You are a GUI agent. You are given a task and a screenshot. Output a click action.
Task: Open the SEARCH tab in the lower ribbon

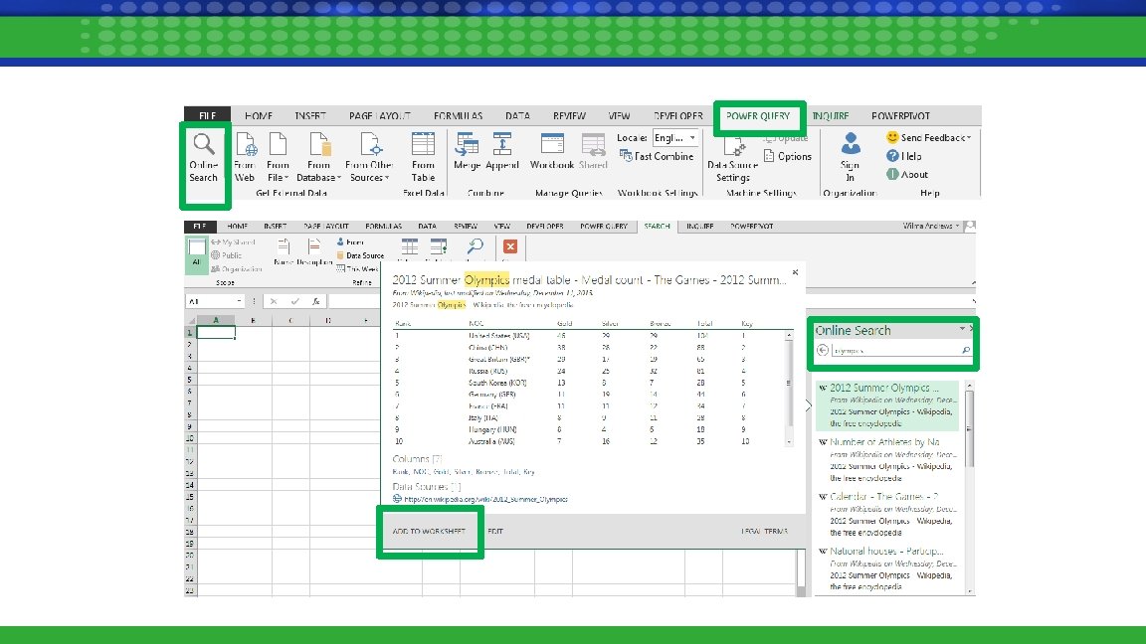[657, 227]
